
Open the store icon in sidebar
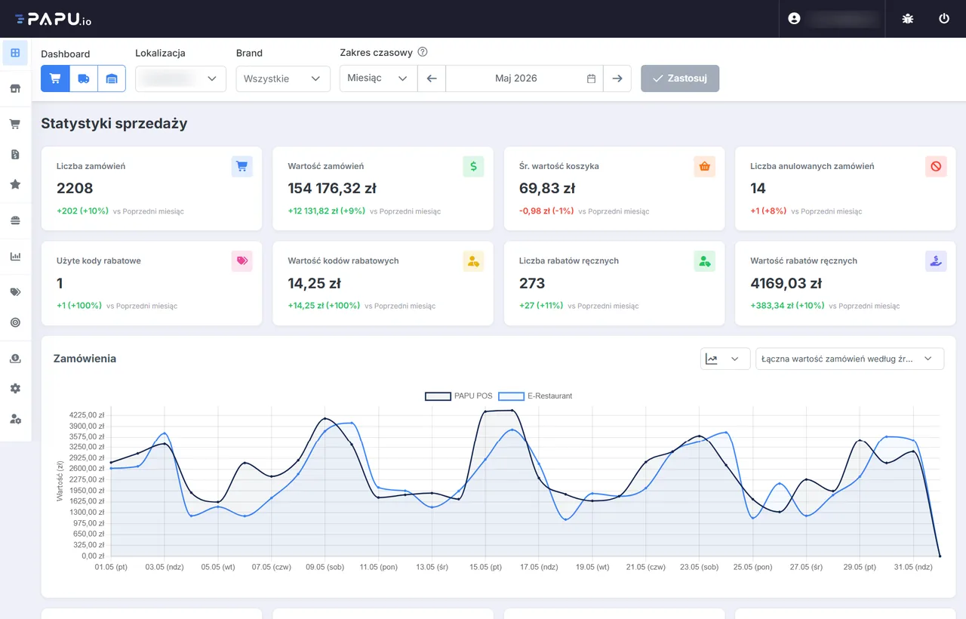click(x=15, y=88)
